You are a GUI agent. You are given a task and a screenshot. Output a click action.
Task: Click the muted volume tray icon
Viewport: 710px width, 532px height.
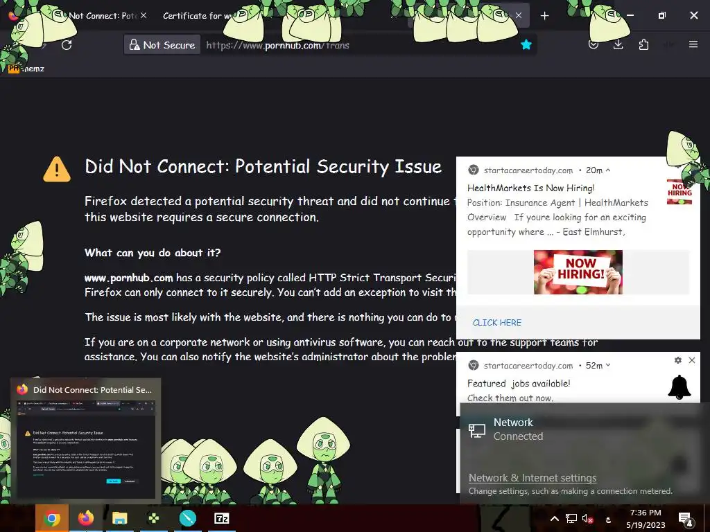point(587,519)
